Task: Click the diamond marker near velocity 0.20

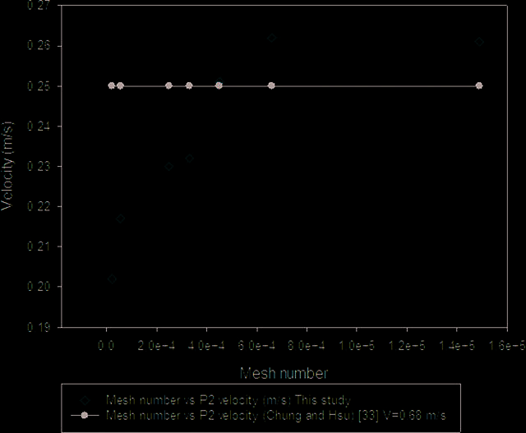Action: click(113, 279)
